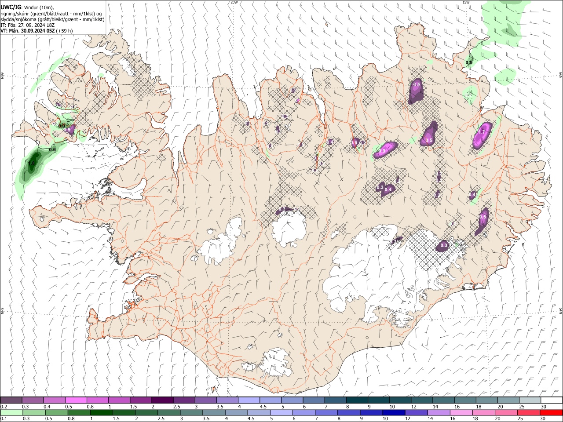Viewport: 563px width, 422px height.
Task: Pick the bottom-row green swatch starting at 0.5
Action: pos(56,412)
